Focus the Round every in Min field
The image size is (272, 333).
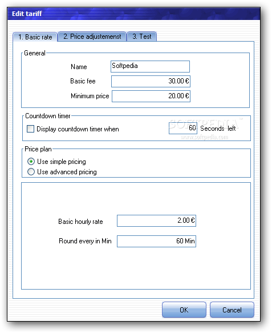[156, 241]
